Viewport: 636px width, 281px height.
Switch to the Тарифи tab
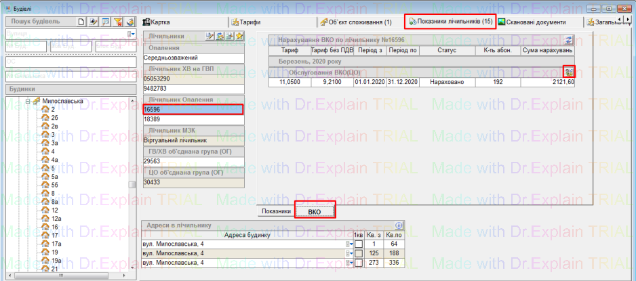pos(250,22)
